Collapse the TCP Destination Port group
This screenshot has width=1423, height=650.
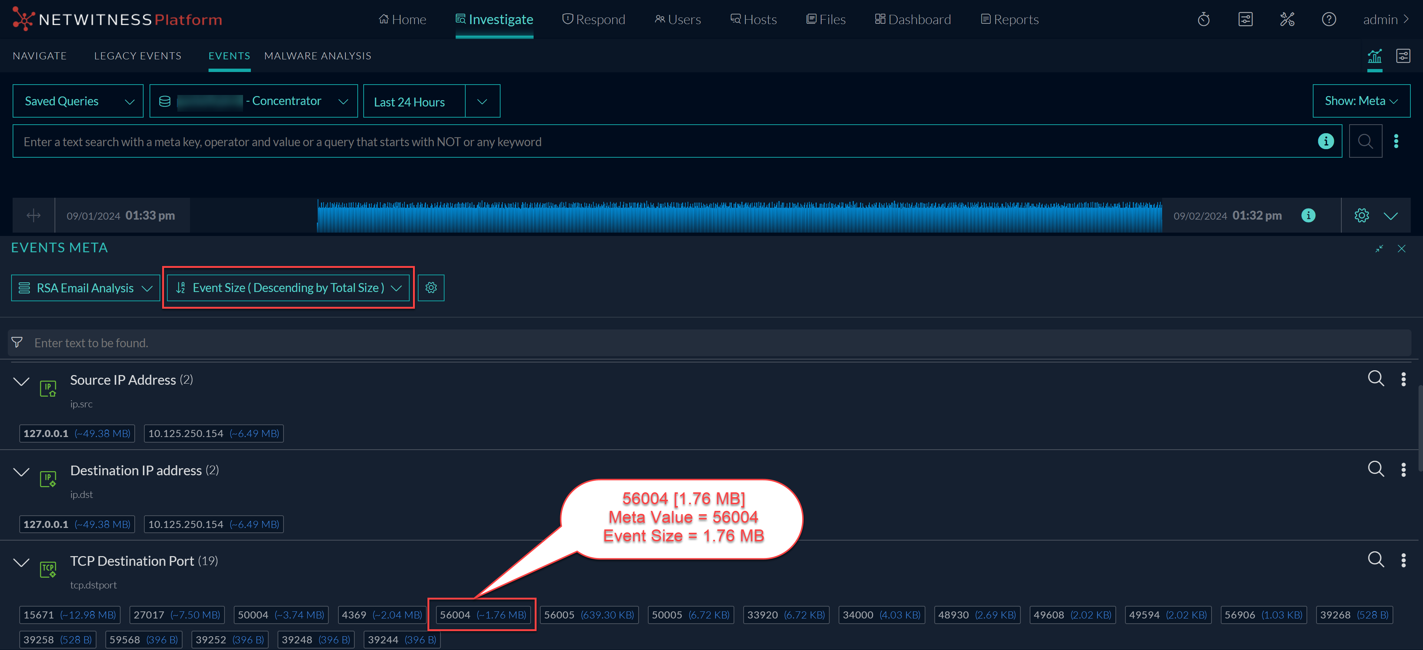tap(21, 562)
